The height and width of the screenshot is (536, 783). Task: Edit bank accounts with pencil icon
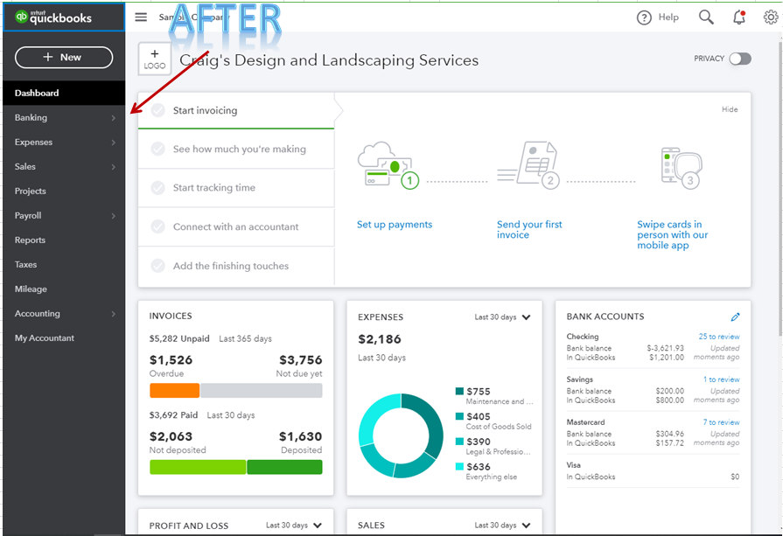(x=735, y=317)
